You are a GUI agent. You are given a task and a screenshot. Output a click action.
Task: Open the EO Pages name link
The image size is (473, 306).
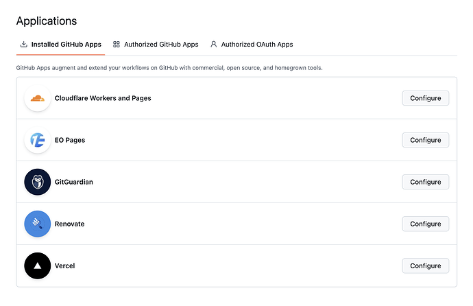coord(70,140)
